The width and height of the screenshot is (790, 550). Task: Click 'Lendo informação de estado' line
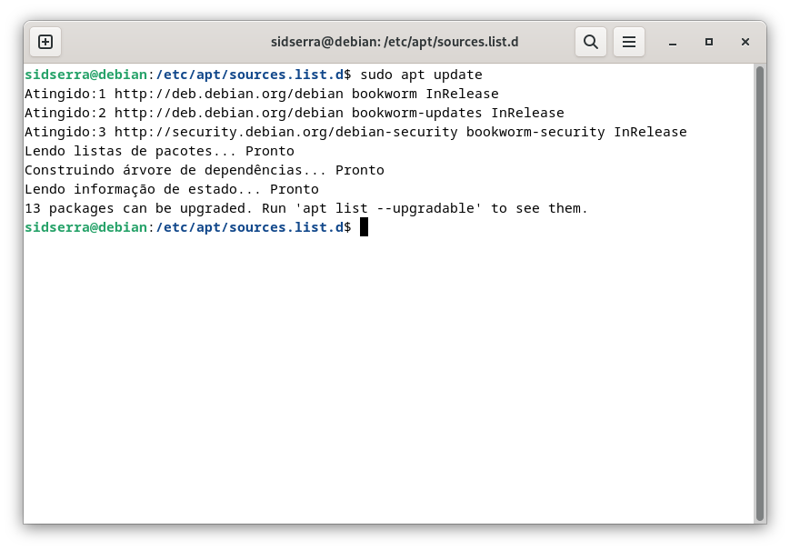[x=171, y=189]
